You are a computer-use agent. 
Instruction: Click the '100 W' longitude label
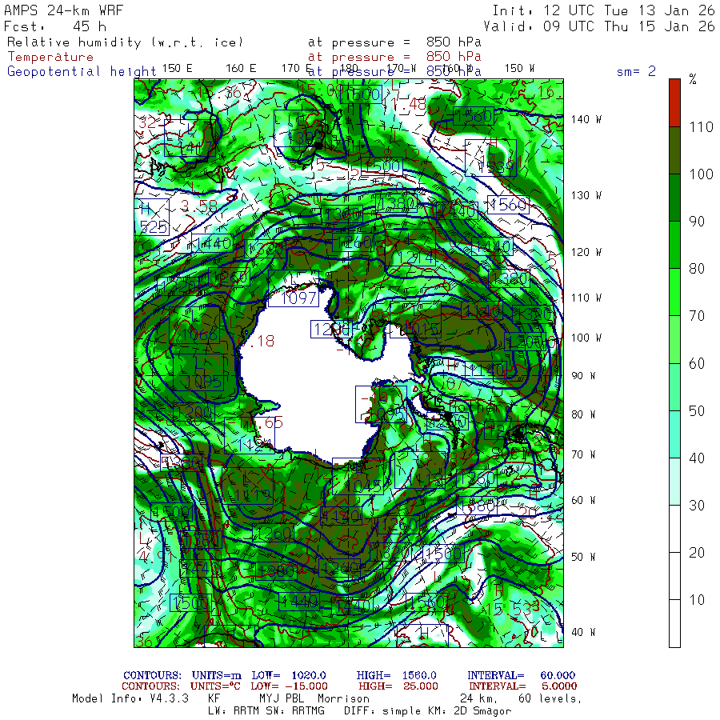pos(586,338)
